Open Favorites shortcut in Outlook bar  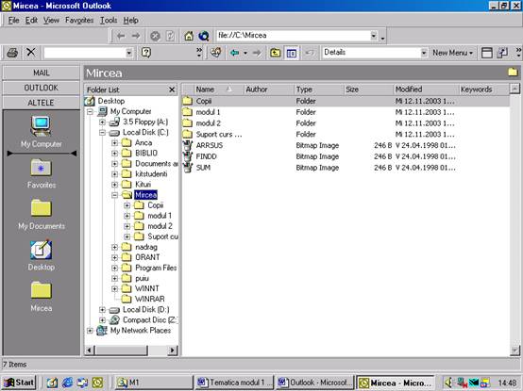[x=41, y=173]
